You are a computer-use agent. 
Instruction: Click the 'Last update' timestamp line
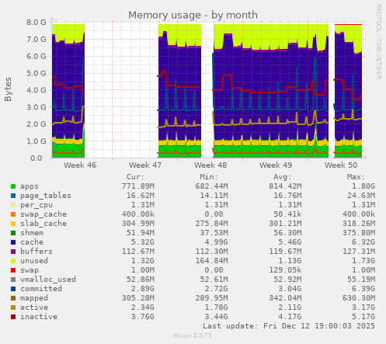click(289, 326)
